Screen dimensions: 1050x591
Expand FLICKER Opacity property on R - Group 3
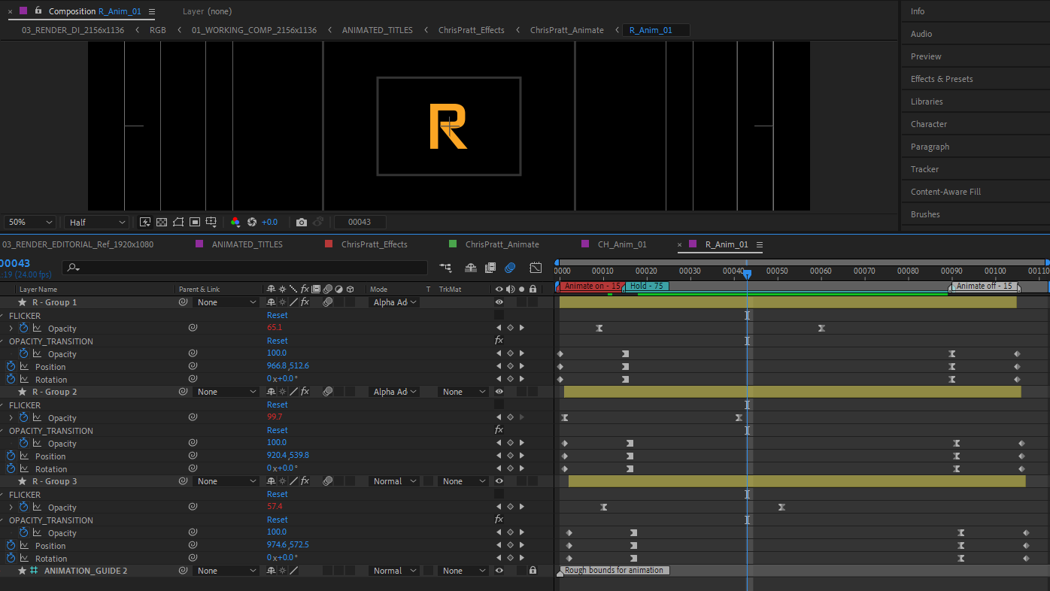click(11, 508)
